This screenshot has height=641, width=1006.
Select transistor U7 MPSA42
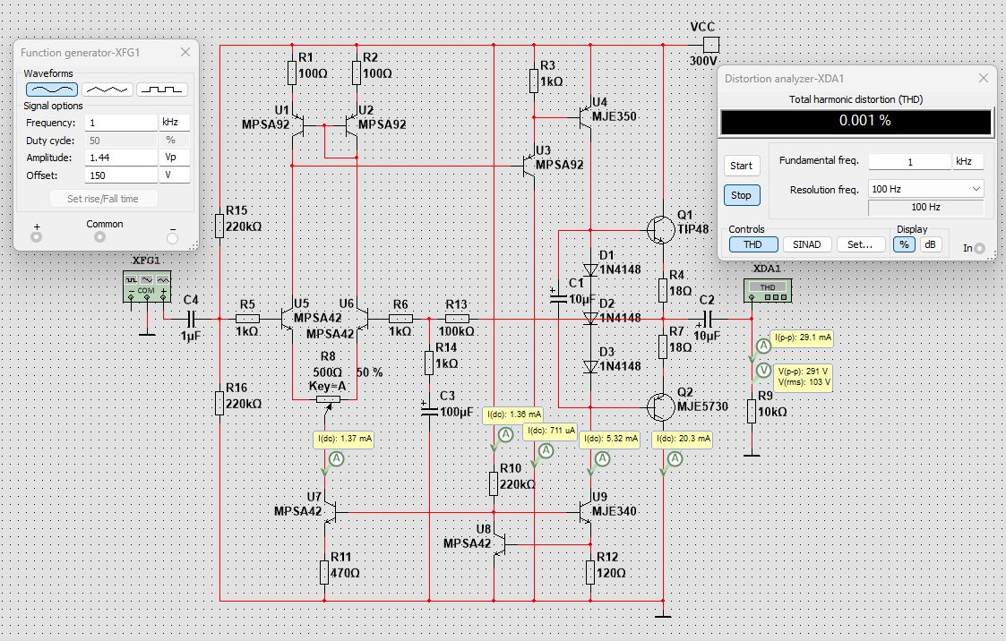click(330, 512)
